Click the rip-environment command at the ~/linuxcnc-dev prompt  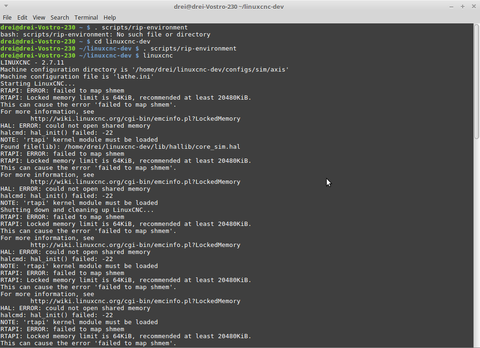(x=119, y=49)
